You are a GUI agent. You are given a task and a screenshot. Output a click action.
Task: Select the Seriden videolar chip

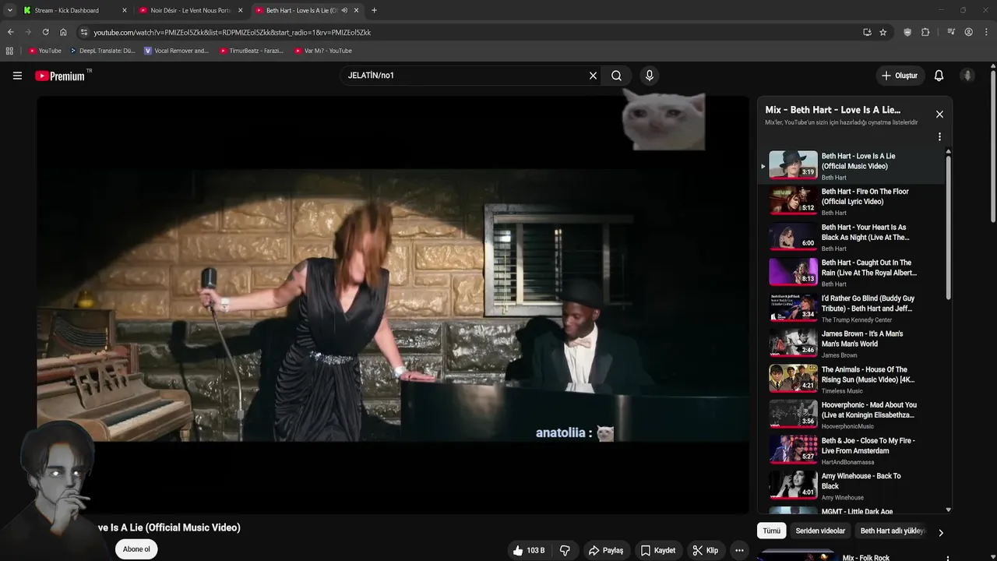pyautogui.click(x=820, y=531)
